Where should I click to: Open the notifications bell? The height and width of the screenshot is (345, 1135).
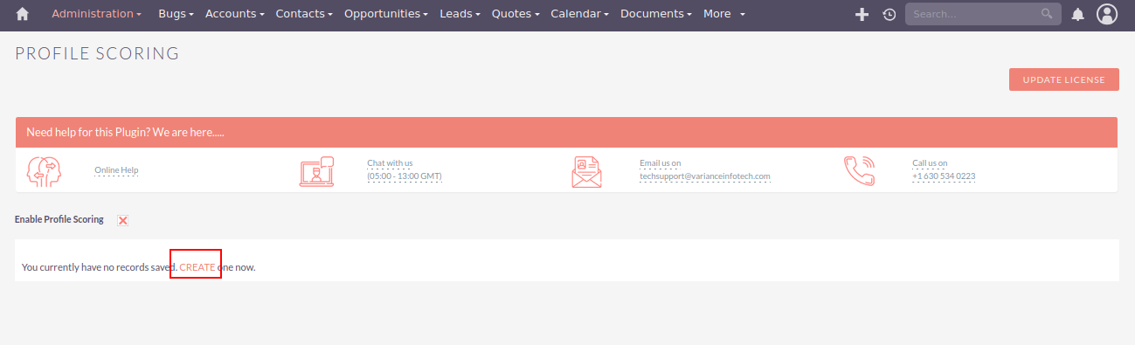1078,14
